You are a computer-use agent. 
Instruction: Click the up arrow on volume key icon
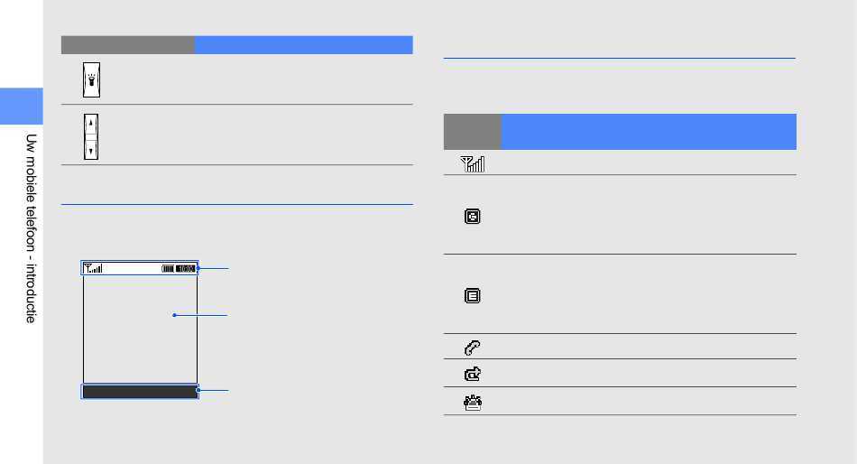91,124
